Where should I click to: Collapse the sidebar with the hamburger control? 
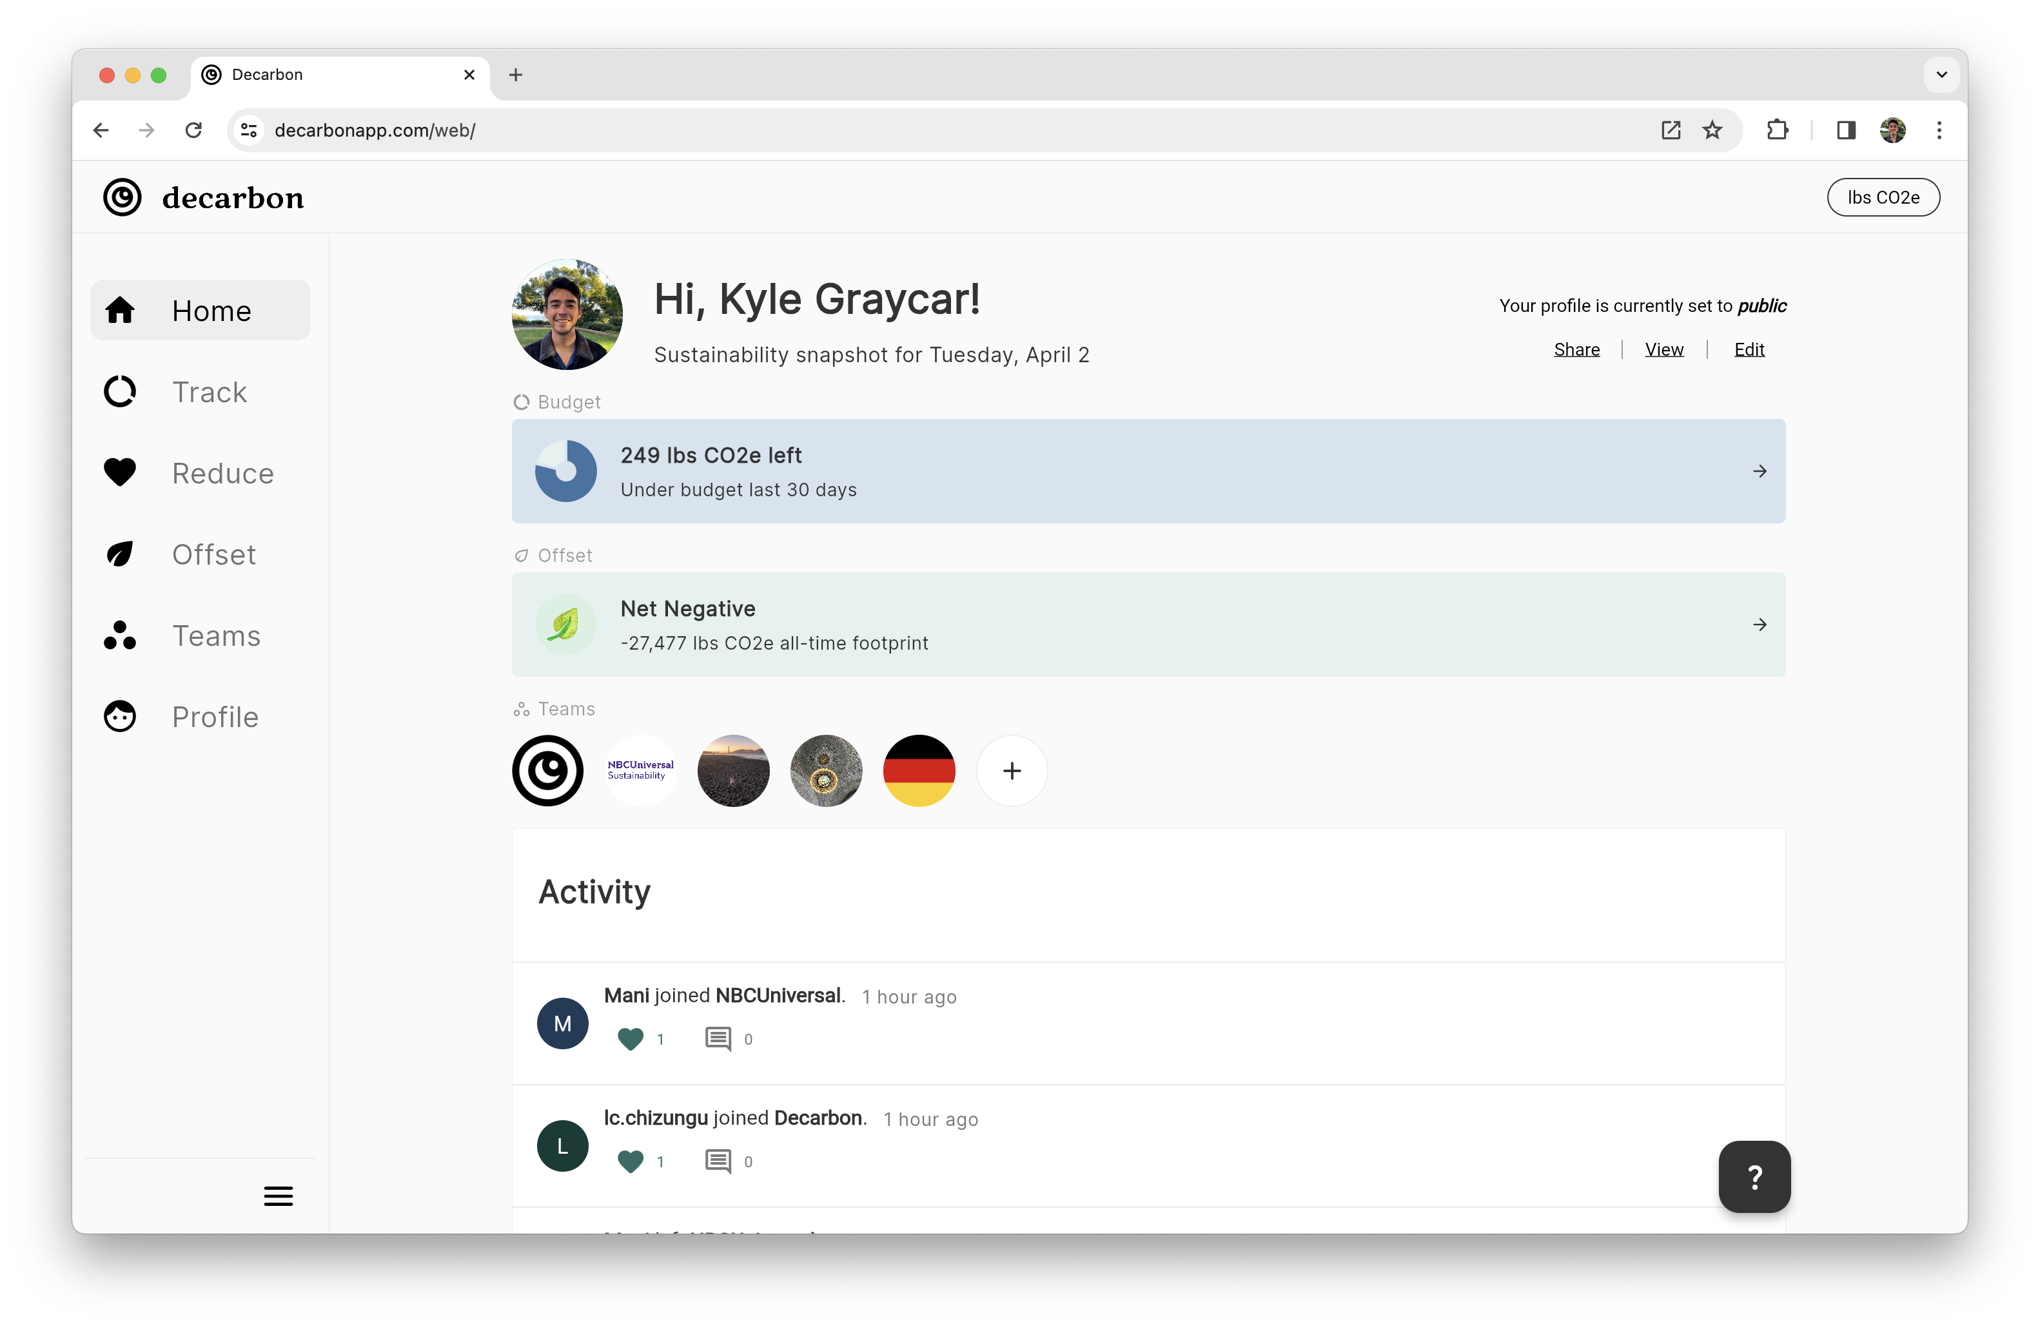click(278, 1196)
